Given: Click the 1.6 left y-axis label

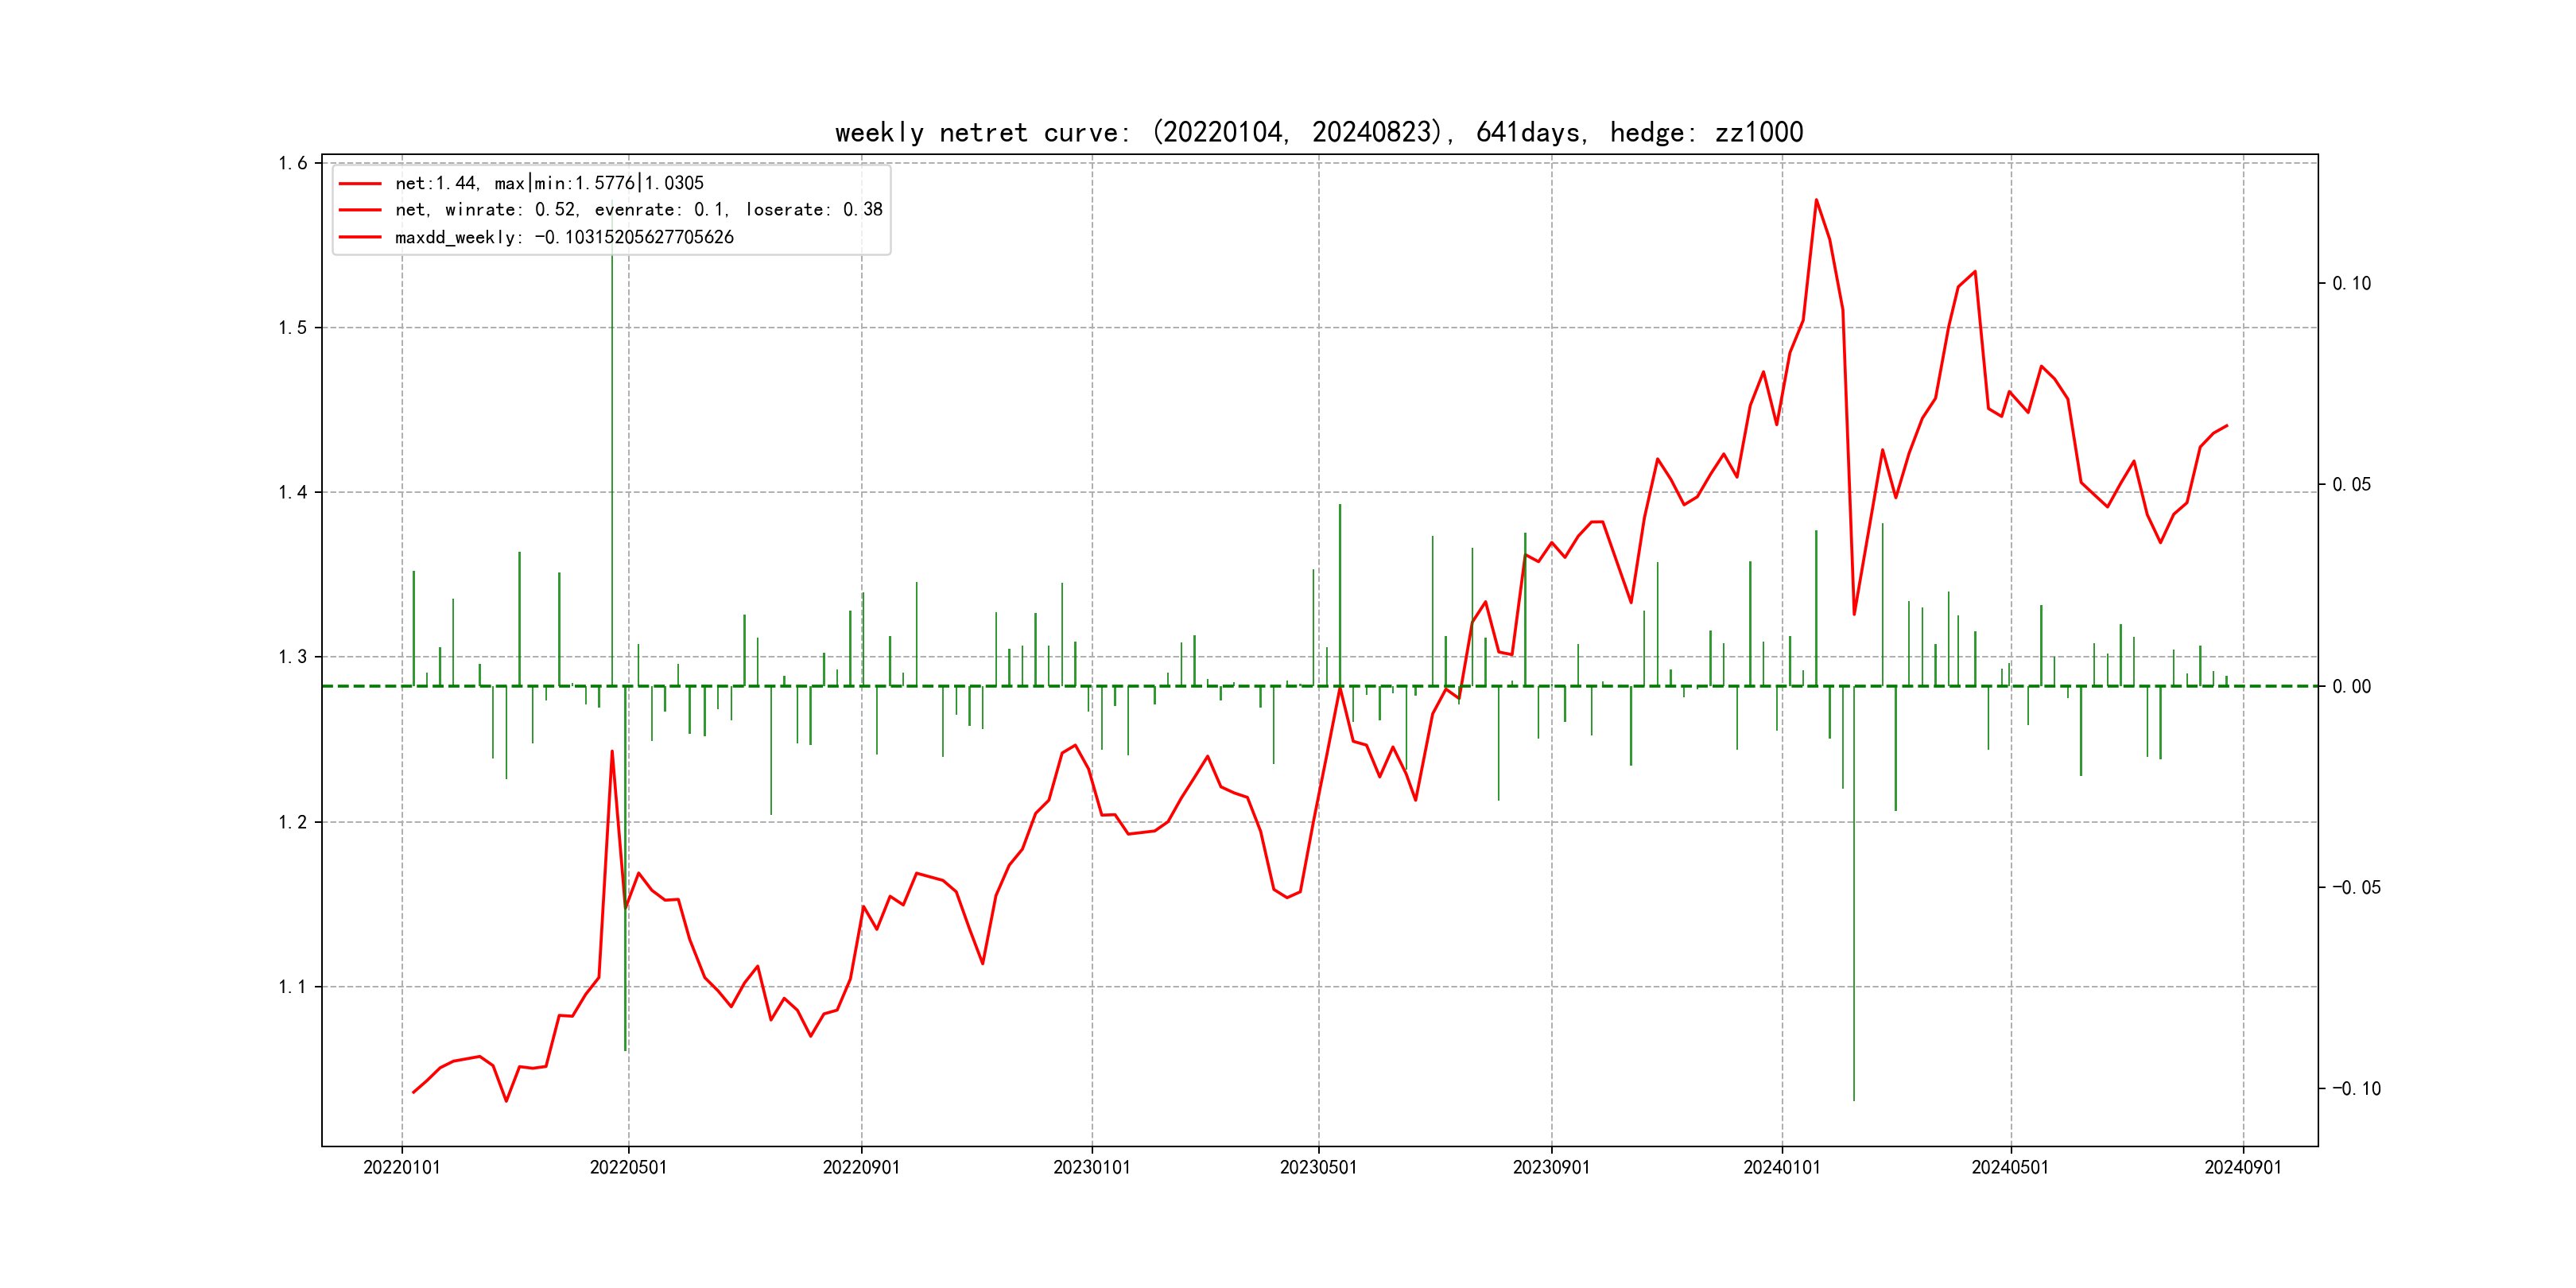Looking at the screenshot, I should click(x=292, y=163).
